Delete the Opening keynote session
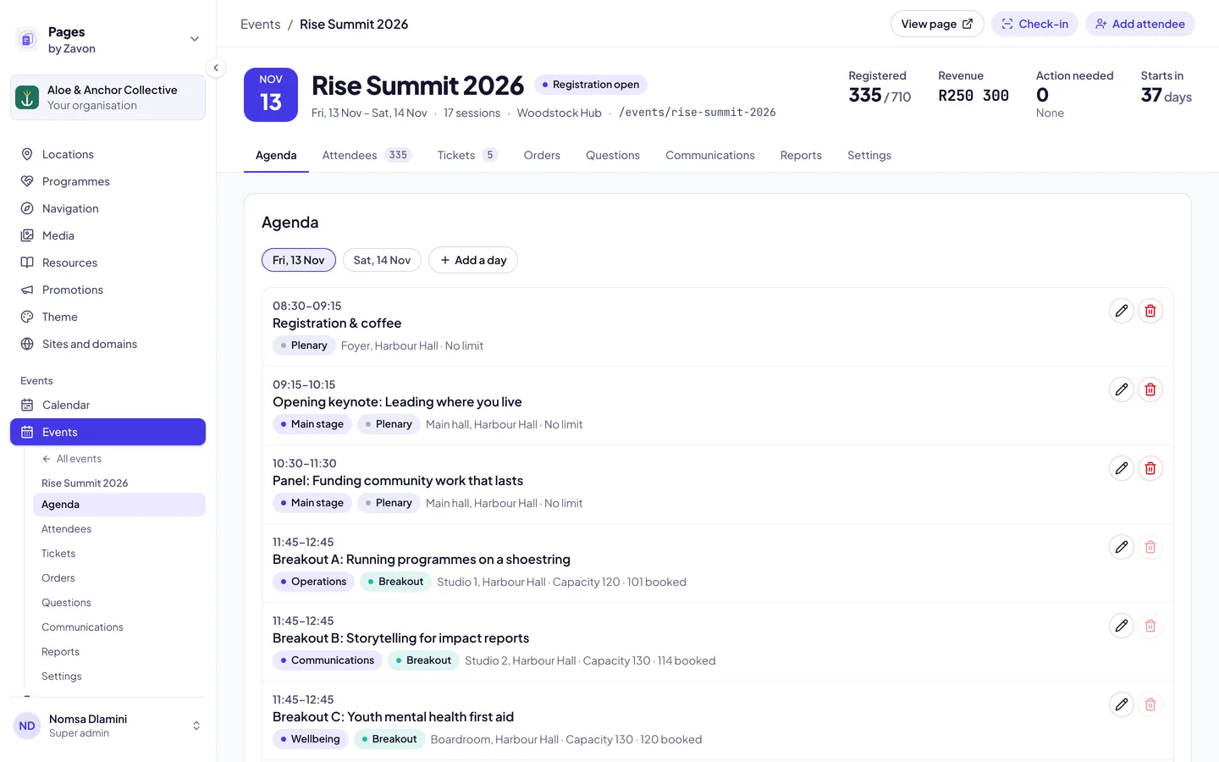This screenshot has width=1219, height=762. pos(1150,389)
